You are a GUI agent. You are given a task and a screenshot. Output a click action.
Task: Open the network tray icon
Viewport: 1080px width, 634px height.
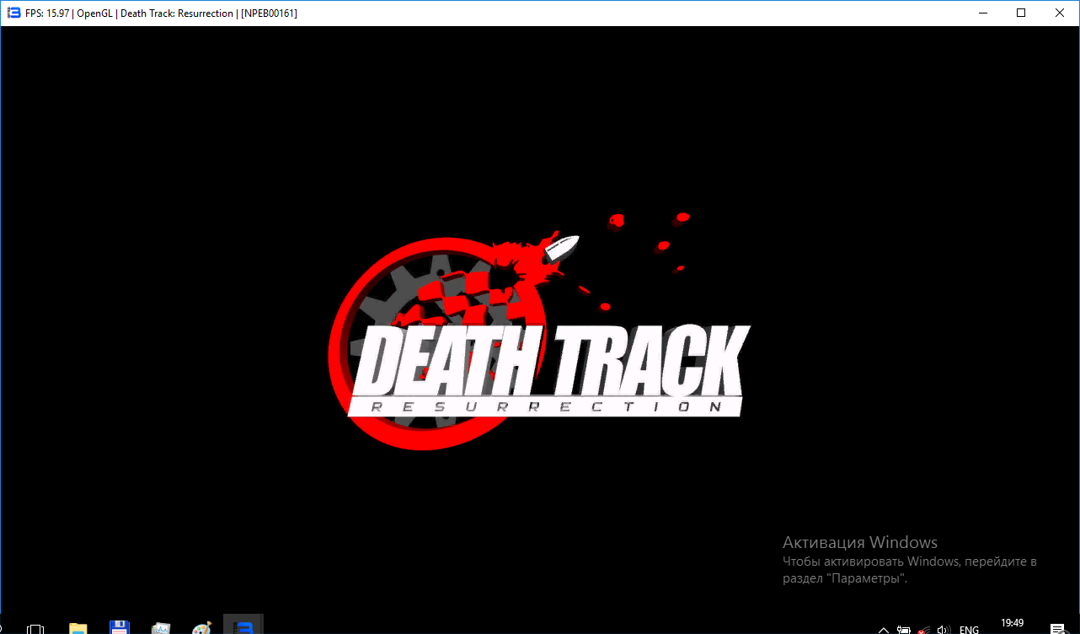point(924,629)
